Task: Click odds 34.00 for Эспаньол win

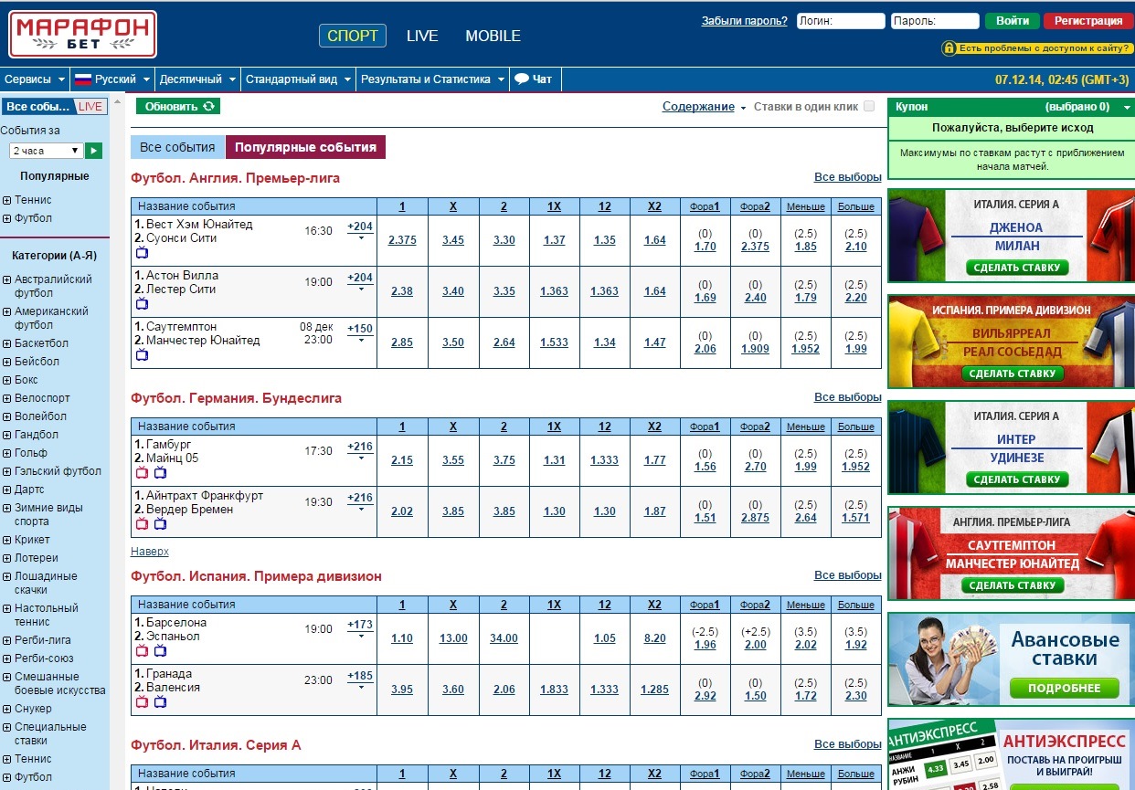Action: point(504,638)
